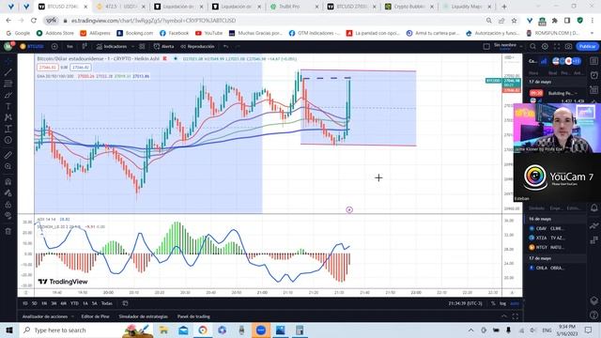This screenshot has width=601, height=338.
Task: Toggle the log scale option
Action: pos(502,303)
